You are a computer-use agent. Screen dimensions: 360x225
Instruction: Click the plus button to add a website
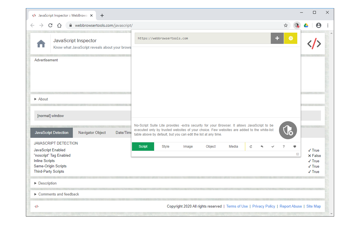277,38
